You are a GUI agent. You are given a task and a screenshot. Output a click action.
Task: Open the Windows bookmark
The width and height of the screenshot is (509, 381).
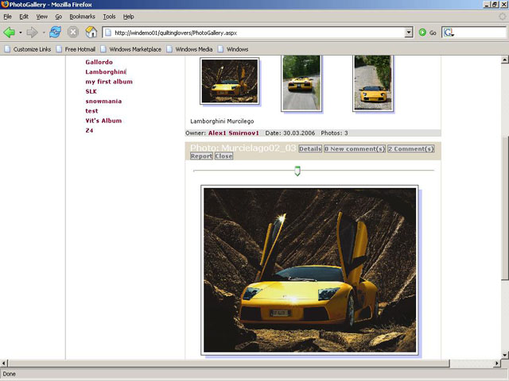(233, 49)
